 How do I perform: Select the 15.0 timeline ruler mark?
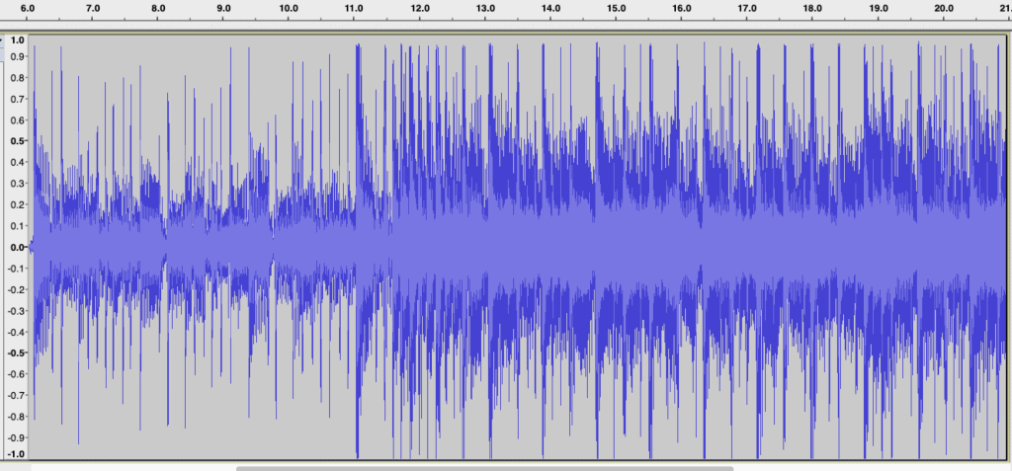[x=616, y=8]
